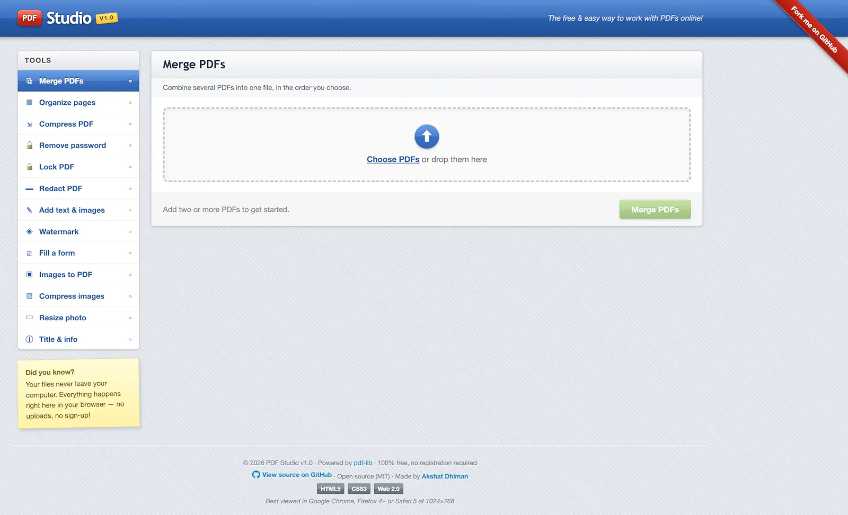Viewport: 848px width, 515px height.
Task: Click the Title & info circle icon
Action: [x=29, y=339]
